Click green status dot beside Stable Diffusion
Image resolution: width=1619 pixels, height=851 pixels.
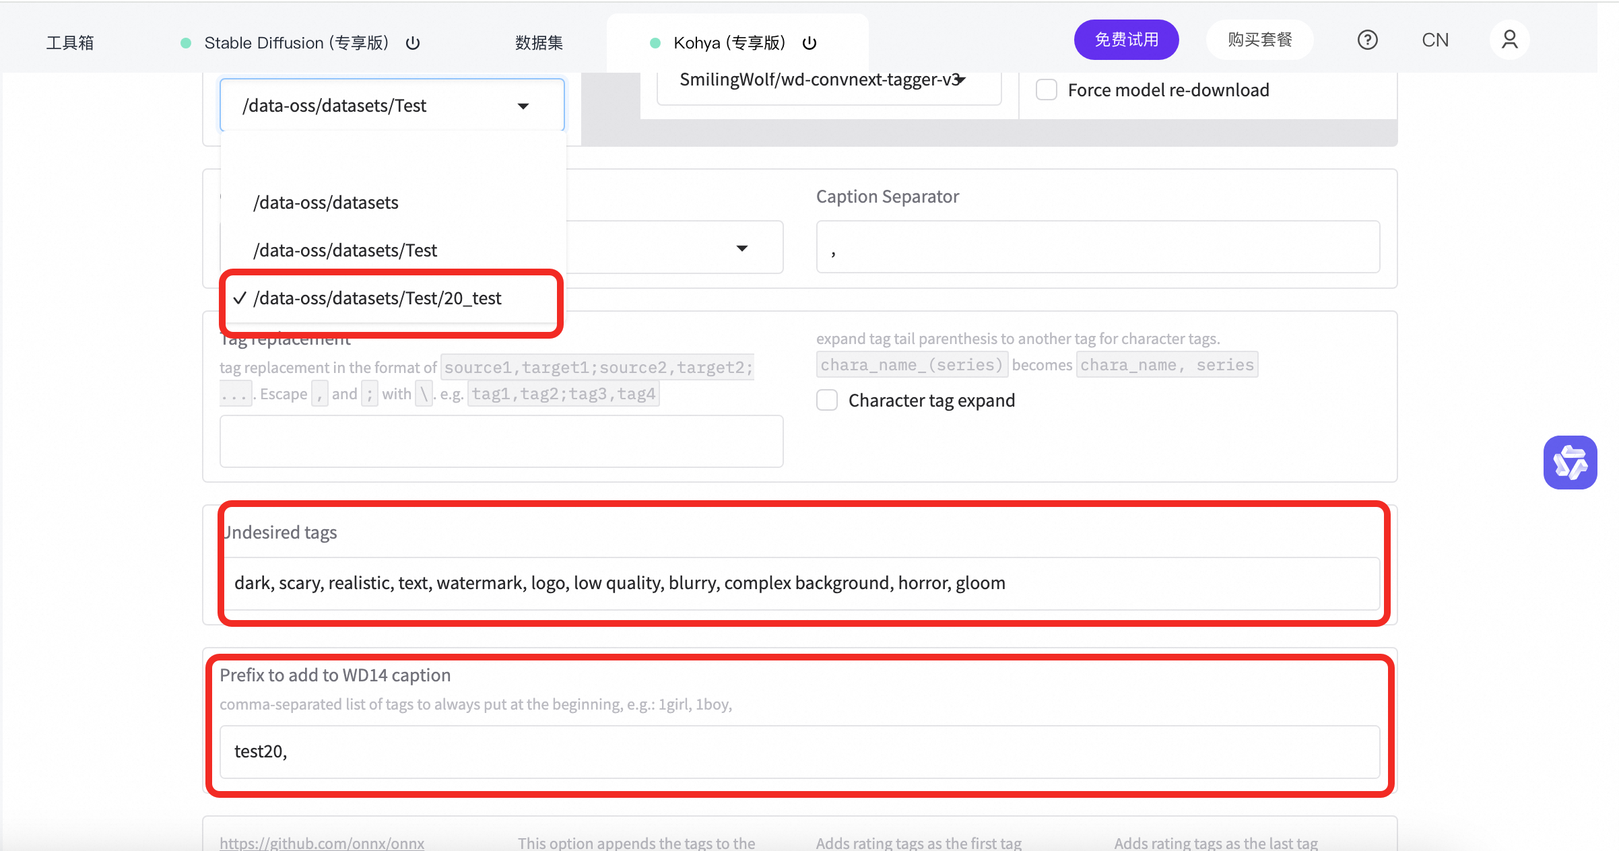[x=186, y=43]
